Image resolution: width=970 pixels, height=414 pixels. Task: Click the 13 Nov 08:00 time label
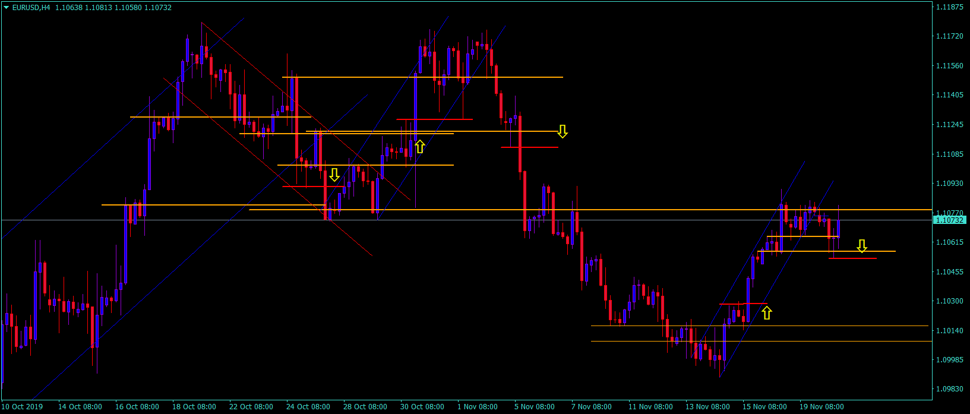point(708,407)
